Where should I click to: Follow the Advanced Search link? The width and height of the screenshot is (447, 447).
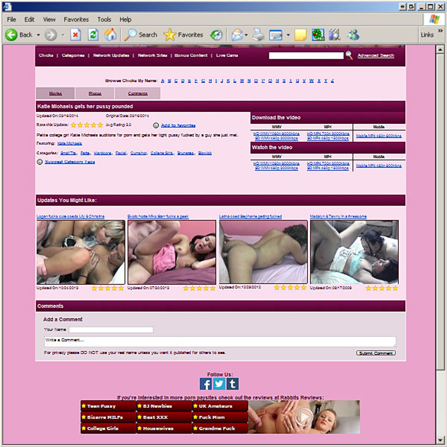click(376, 56)
